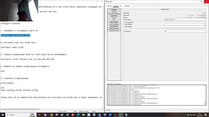Click ENG language indicator in tray
This screenshot has width=209, height=117.
194,115
